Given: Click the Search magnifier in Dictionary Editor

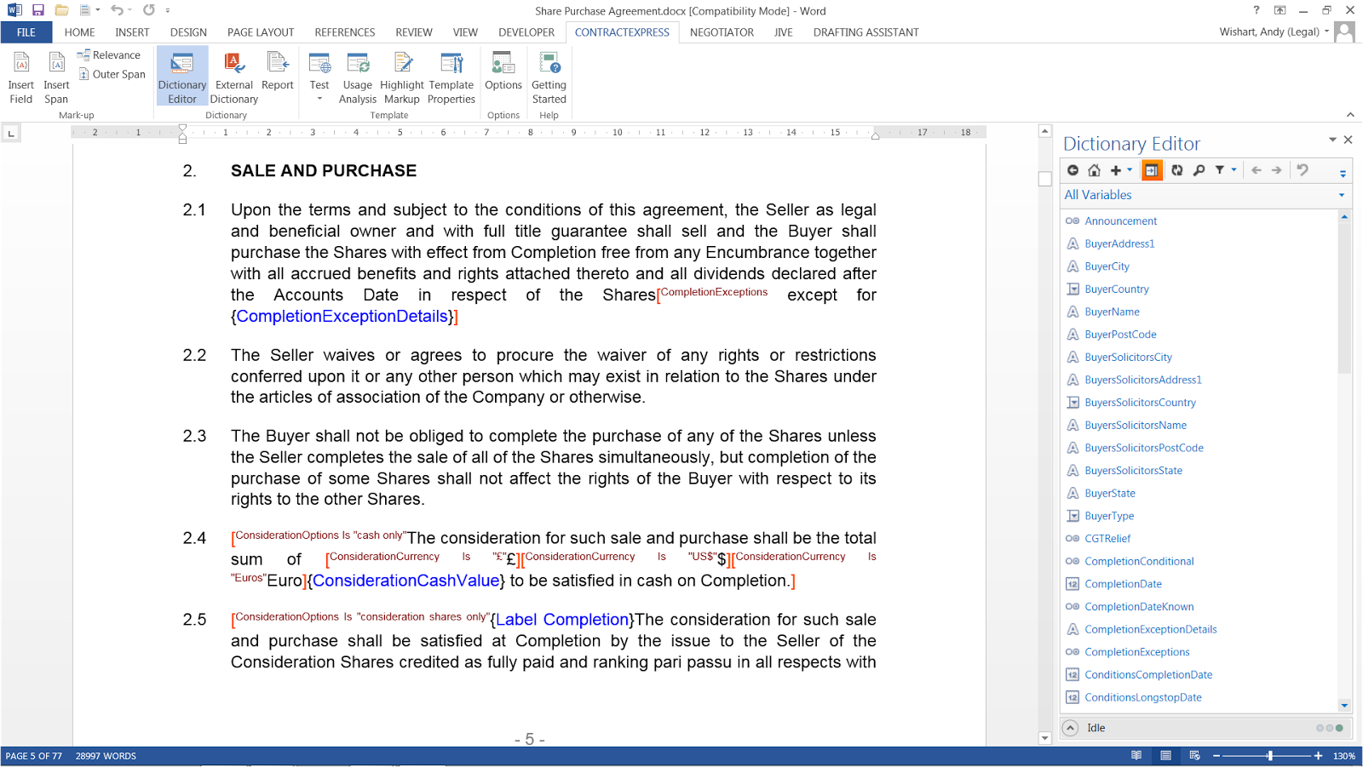Looking at the screenshot, I should 1199,170.
